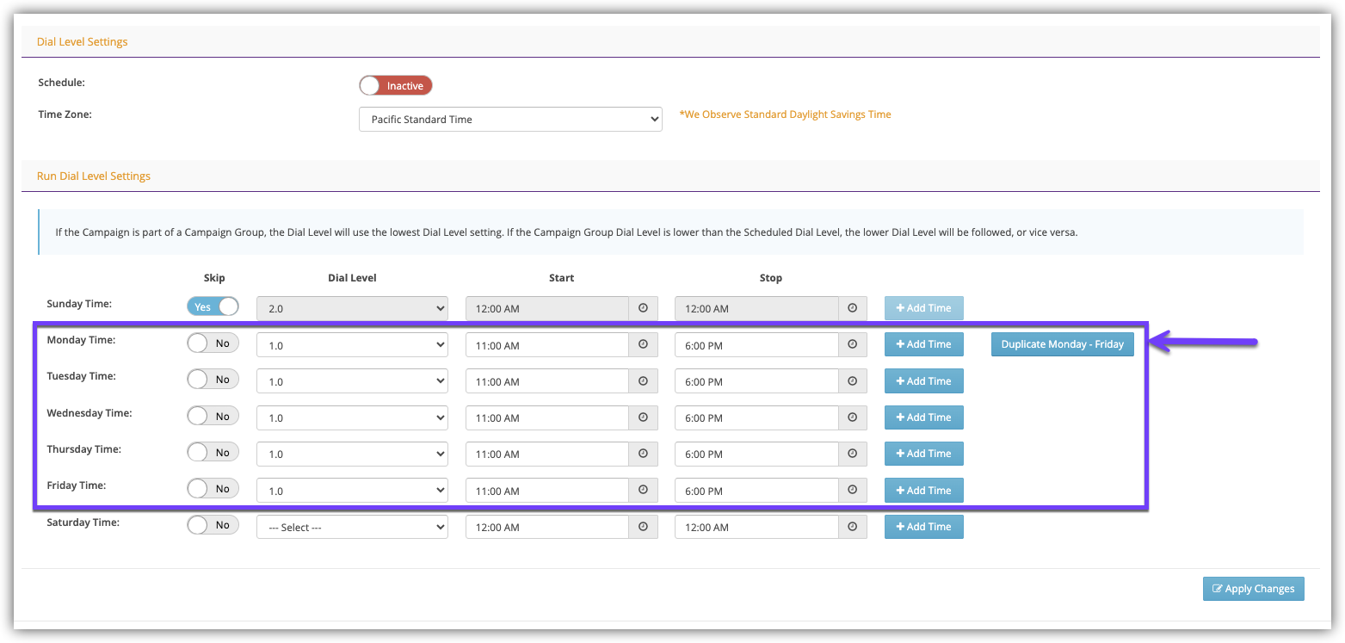
Task: Open Saturday Dial Level select dropdown
Action: pyautogui.click(x=352, y=528)
